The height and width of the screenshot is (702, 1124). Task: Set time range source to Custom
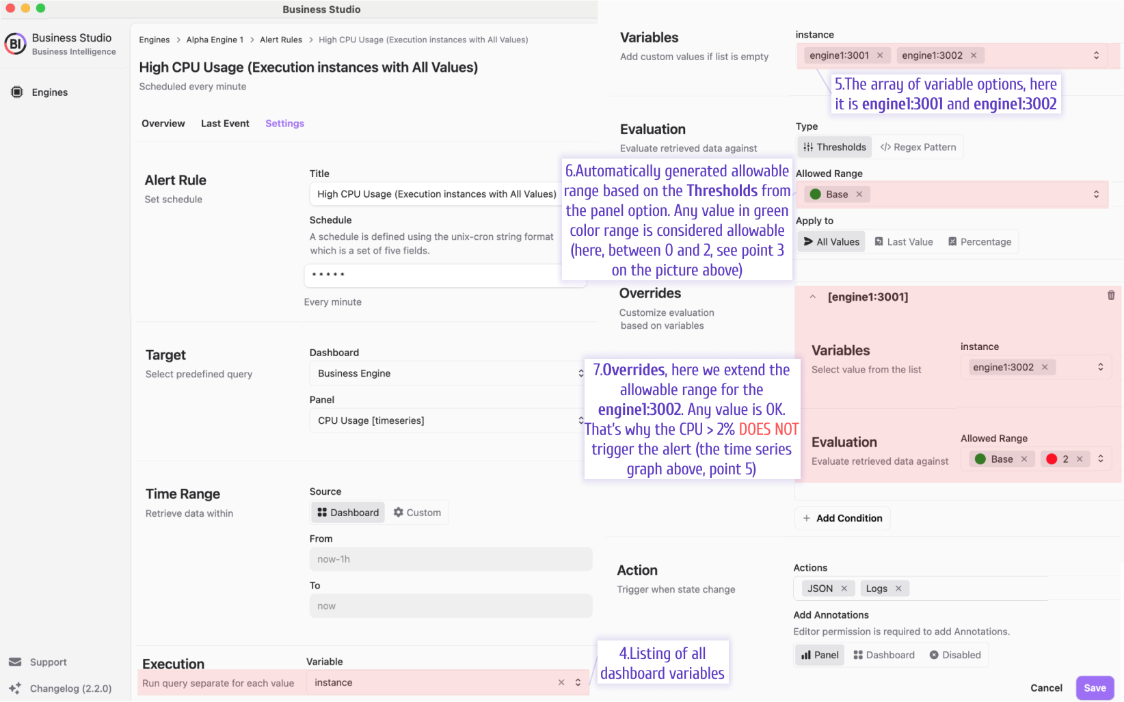[416, 513]
